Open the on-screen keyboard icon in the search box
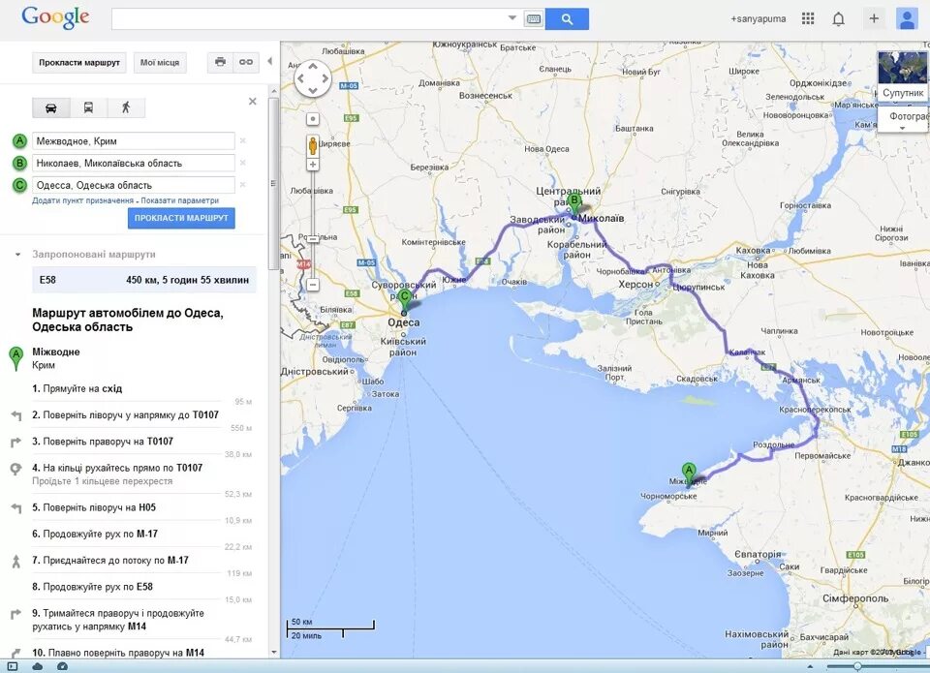This screenshot has height=673, width=930. (533, 19)
